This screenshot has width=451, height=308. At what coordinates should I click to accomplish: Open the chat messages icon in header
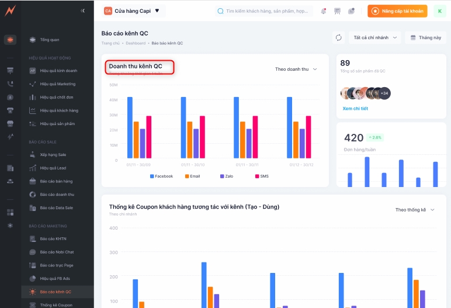(351, 11)
